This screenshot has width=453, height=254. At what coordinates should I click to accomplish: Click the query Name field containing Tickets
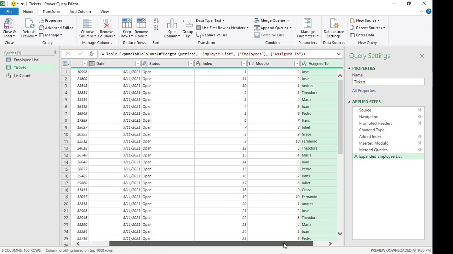point(388,82)
